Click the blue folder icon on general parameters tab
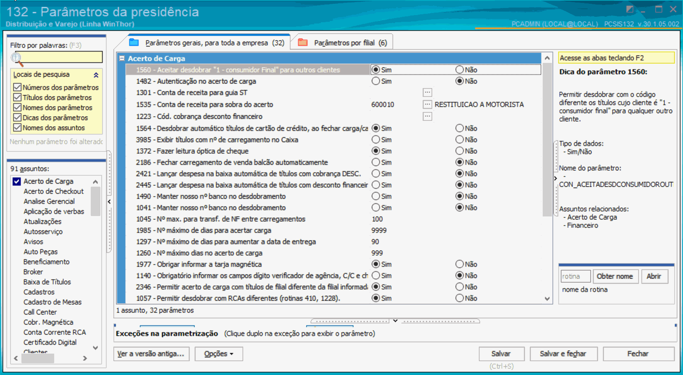Viewport: 683px width, 375px height. (x=134, y=42)
